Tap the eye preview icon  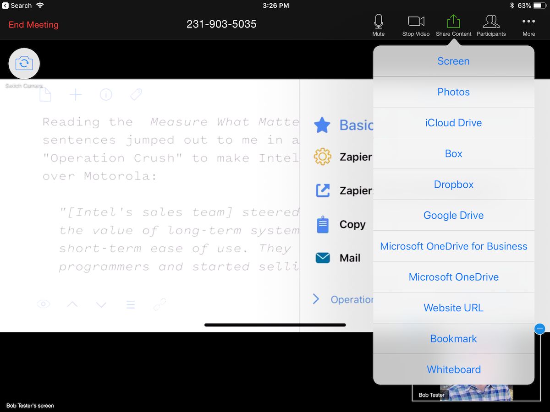44,304
